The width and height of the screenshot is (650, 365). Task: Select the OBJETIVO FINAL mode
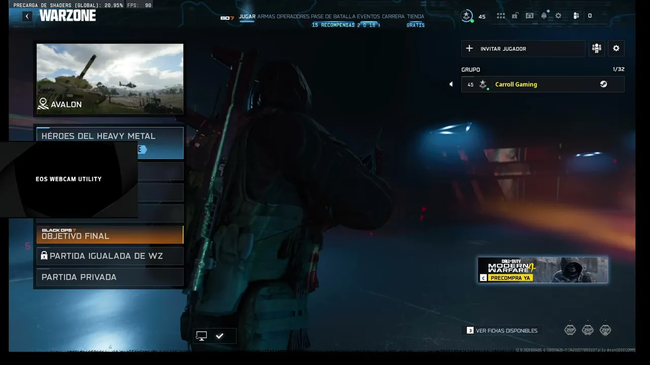tap(110, 234)
